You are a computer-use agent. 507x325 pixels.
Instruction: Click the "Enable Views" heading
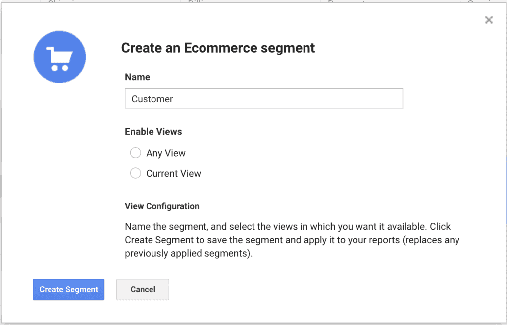[153, 131]
